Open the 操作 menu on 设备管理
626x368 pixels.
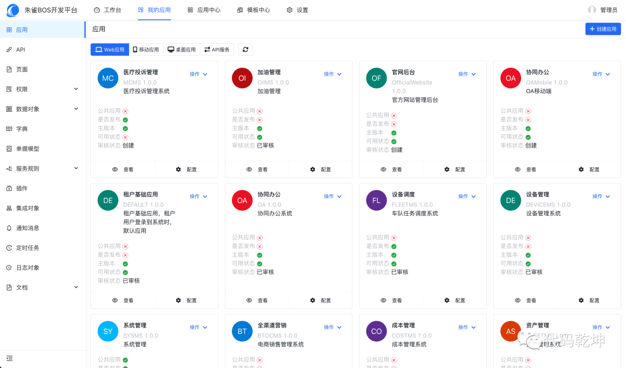click(601, 196)
